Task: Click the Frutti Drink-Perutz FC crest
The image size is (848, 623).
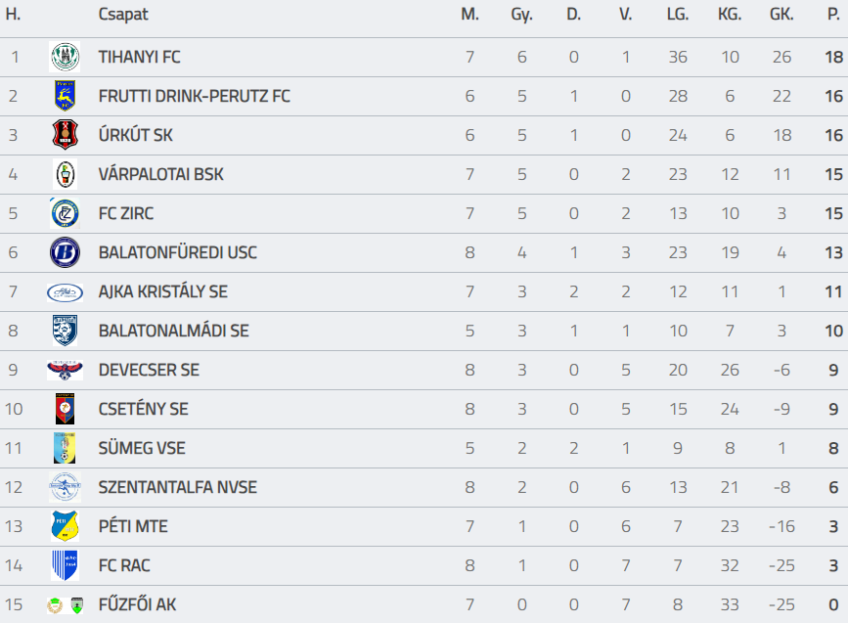Action: pos(65,96)
